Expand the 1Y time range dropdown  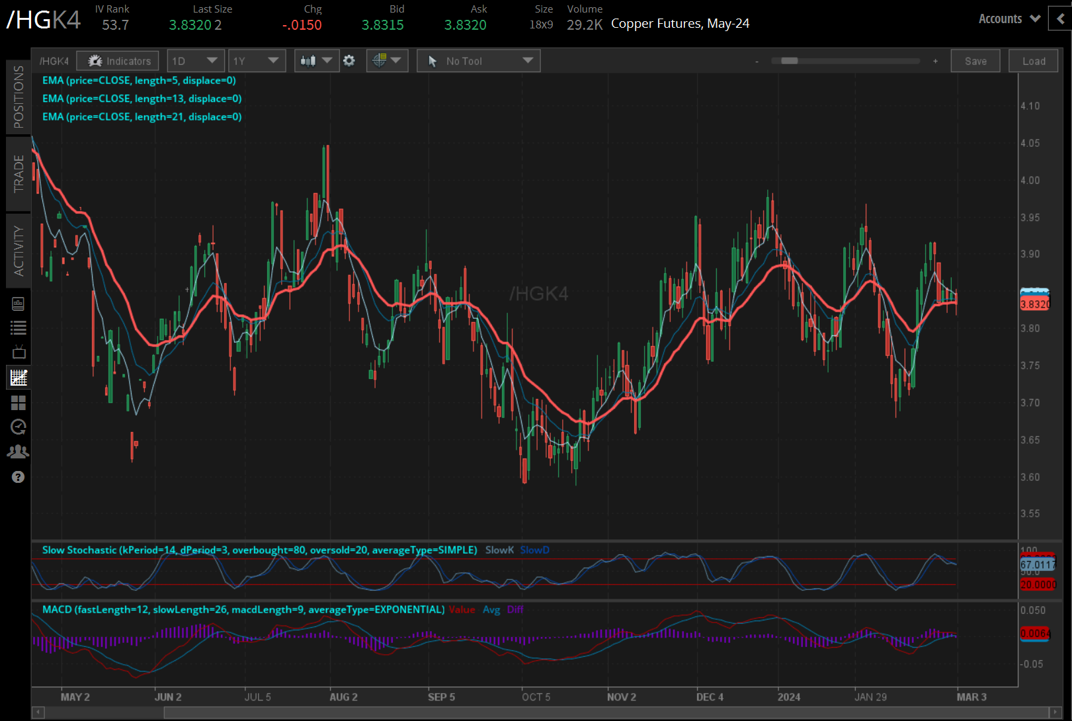pyautogui.click(x=257, y=61)
